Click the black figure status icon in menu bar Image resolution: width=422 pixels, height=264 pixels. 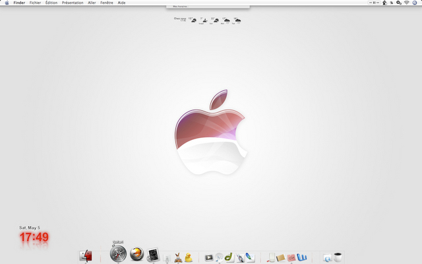[x=385, y=3]
